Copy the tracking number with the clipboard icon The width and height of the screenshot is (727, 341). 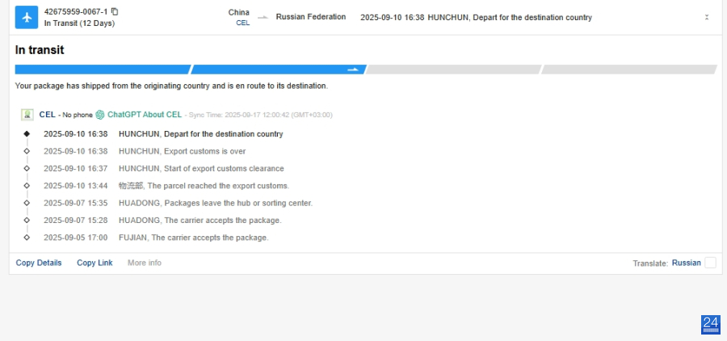click(115, 11)
